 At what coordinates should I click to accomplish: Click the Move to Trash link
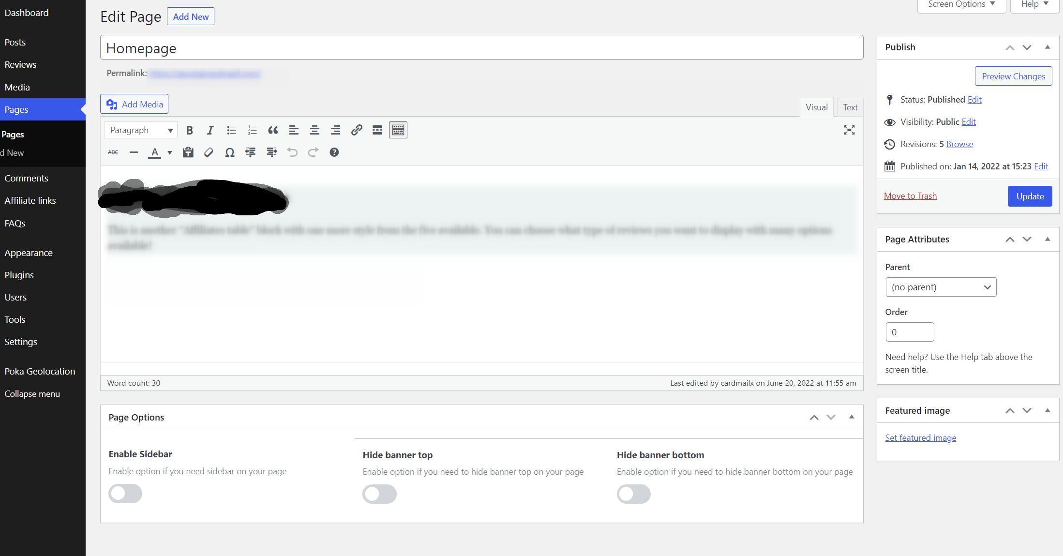click(x=910, y=196)
